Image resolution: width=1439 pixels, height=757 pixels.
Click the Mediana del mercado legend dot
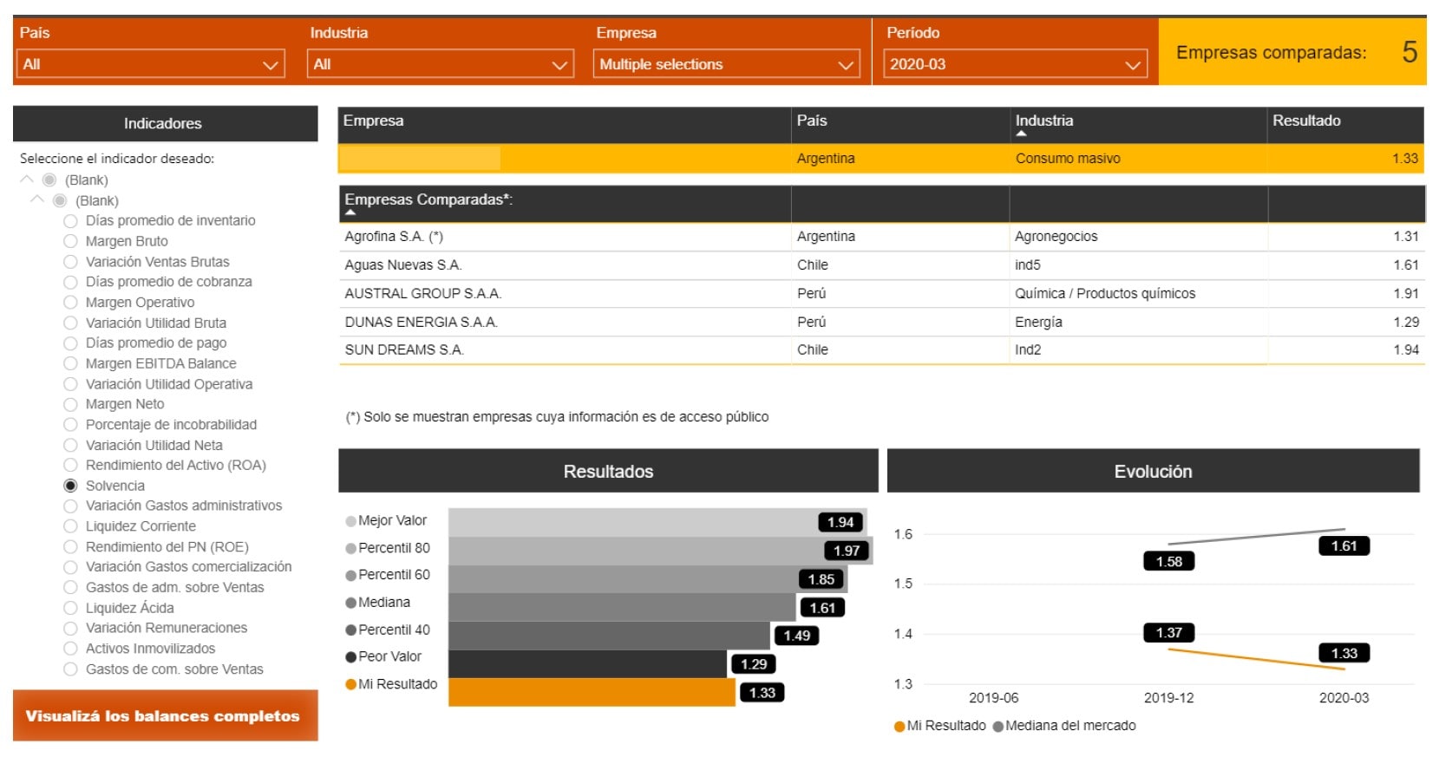997,727
